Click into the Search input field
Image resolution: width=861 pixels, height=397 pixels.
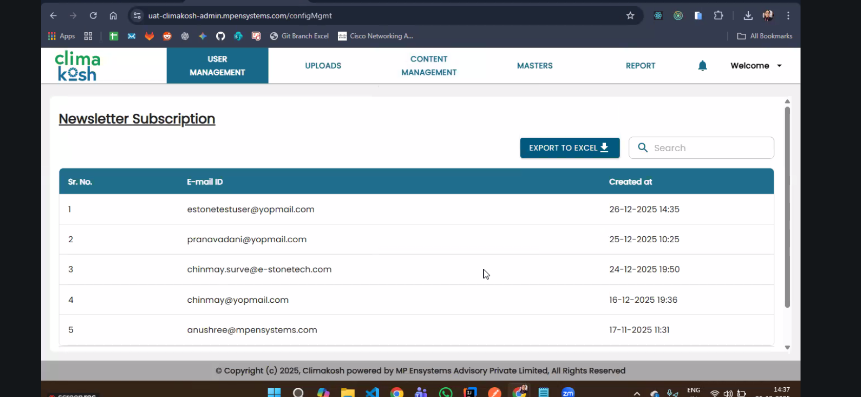(x=710, y=148)
